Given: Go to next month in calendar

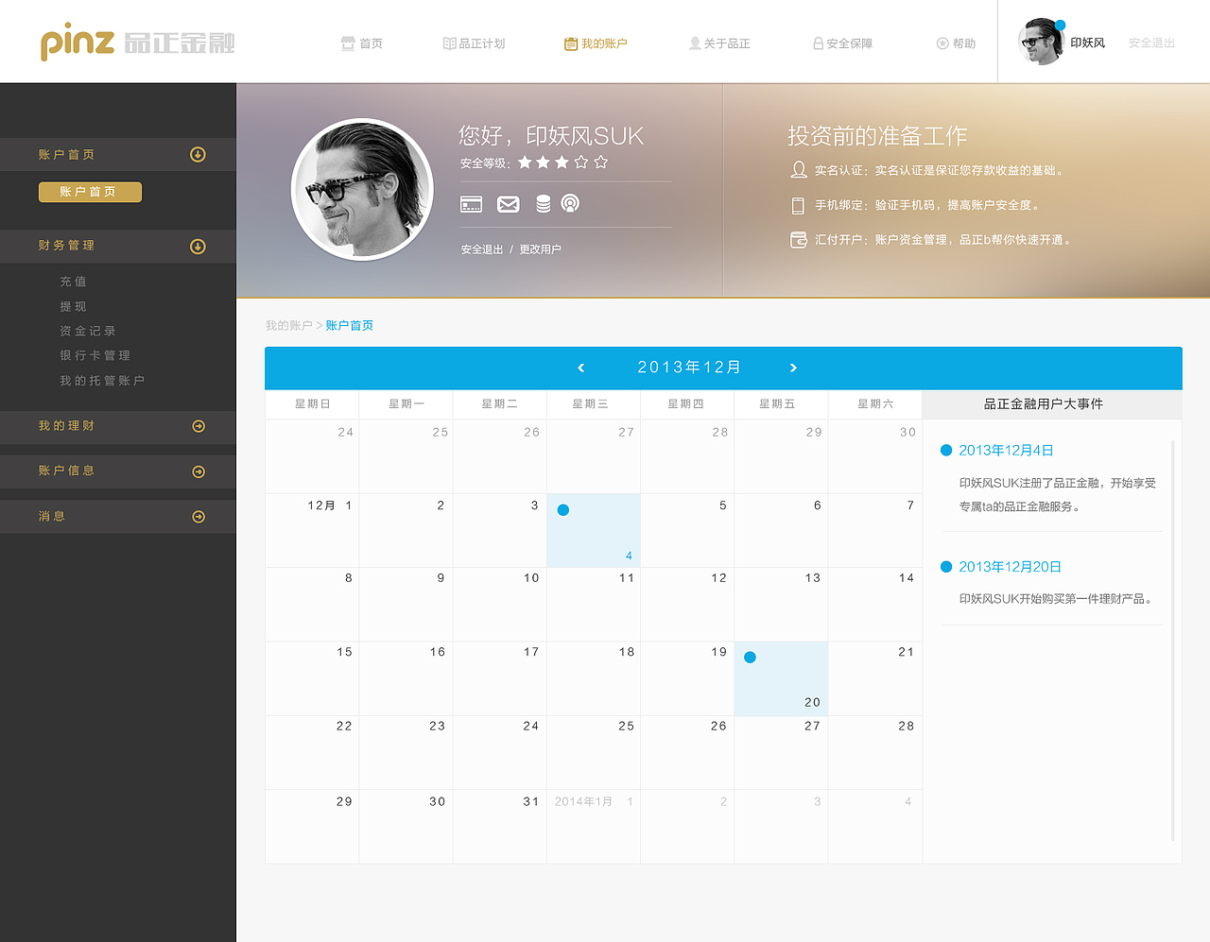Looking at the screenshot, I should [x=793, y=368].
